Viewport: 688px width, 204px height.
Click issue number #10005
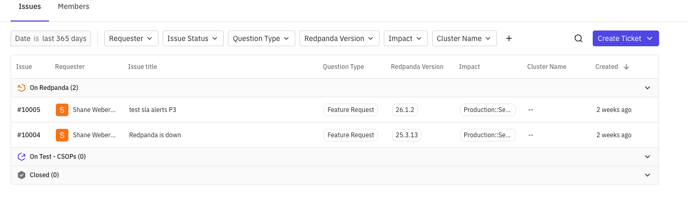28,110
